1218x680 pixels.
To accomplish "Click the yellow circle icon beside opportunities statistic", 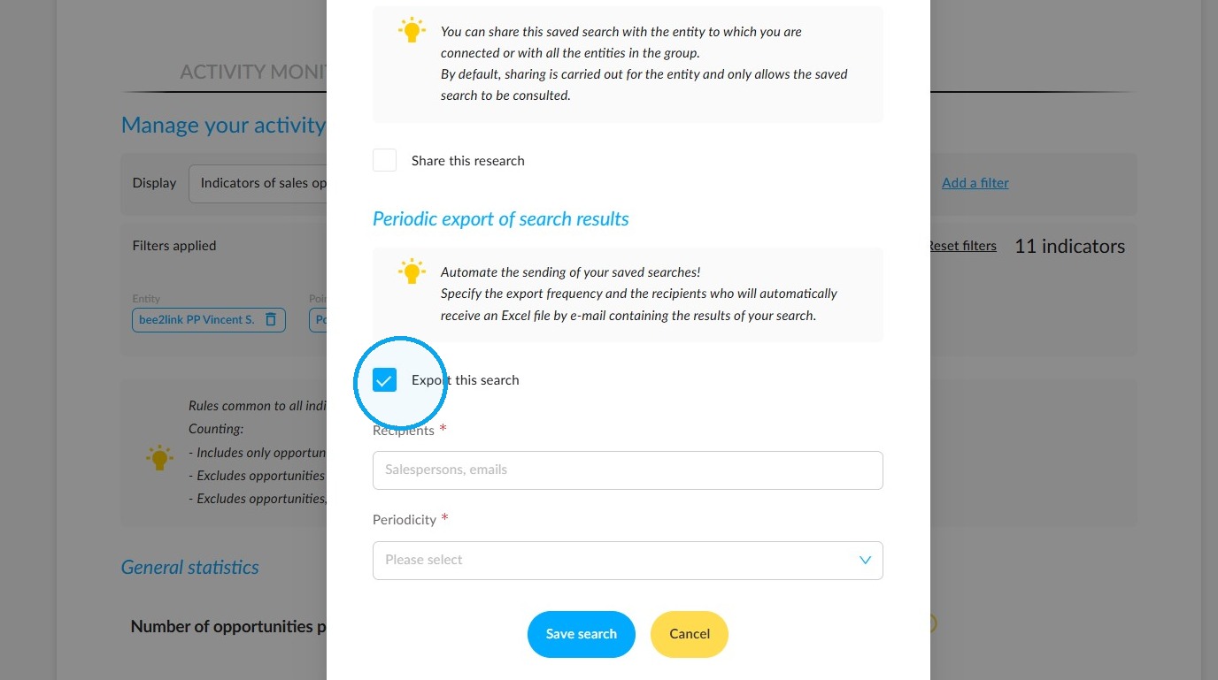I will click(x=932, y=624).
